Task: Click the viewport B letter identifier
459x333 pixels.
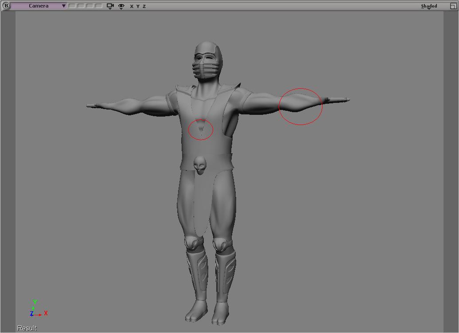Action: click(x=6, y=6)
